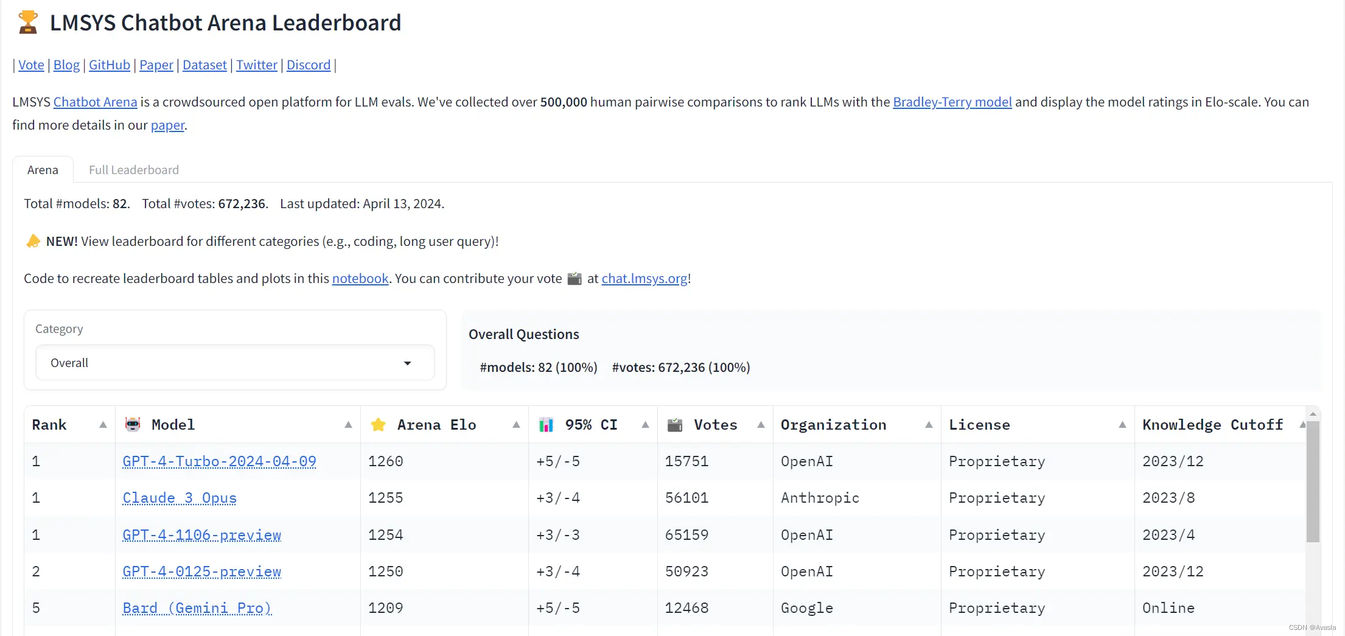Click the trophy icon beside the title
Image resolution: width=1345 pixels, height=636 pixels.
[x=27, y=23]
